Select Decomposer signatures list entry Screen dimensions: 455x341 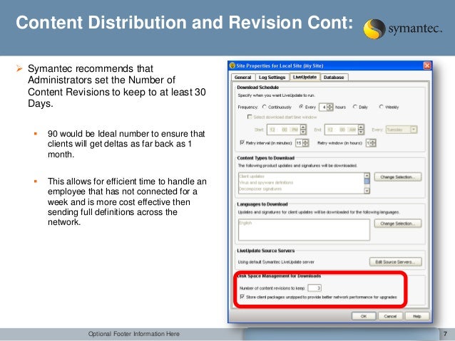(x=301, y=189)
